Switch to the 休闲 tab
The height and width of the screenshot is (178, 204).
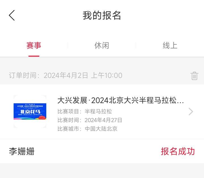pos(102,46)
